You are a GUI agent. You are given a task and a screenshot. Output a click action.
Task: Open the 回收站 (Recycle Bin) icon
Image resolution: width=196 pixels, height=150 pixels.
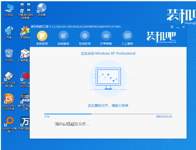[9, 54]
